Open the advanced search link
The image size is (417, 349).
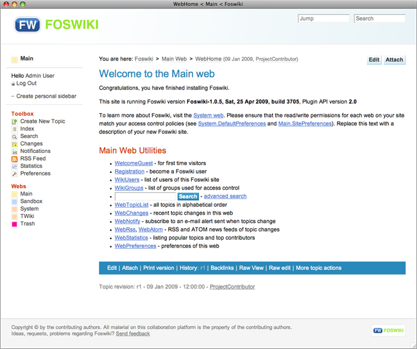pos(225,196)
